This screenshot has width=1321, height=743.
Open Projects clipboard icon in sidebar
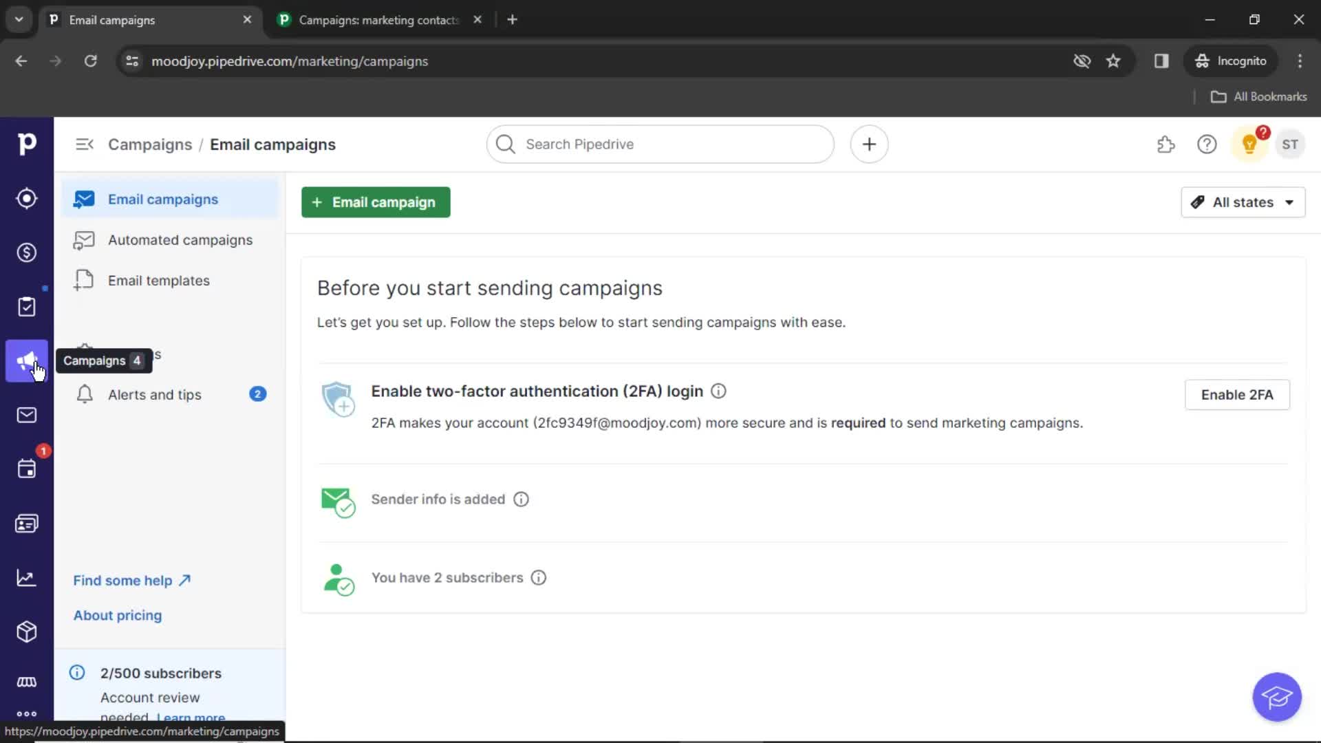(27, 307)
